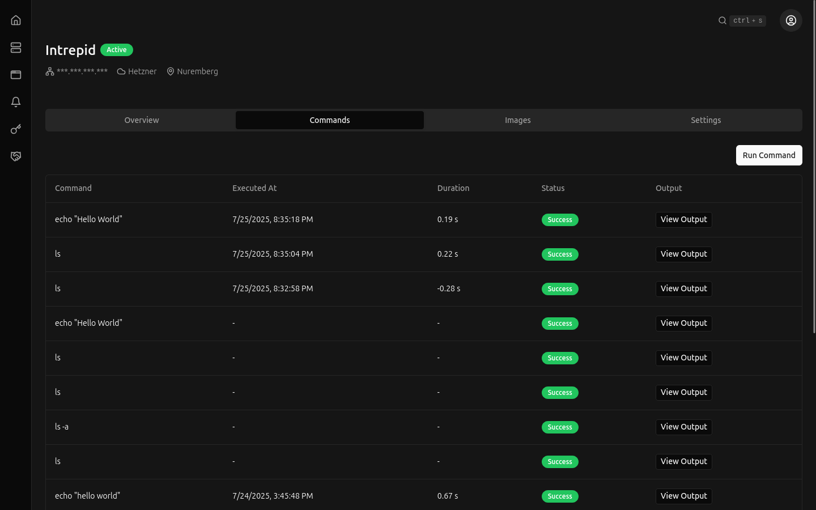
Task: Click the -0.28 s duration value
Action: click(449, 288)
